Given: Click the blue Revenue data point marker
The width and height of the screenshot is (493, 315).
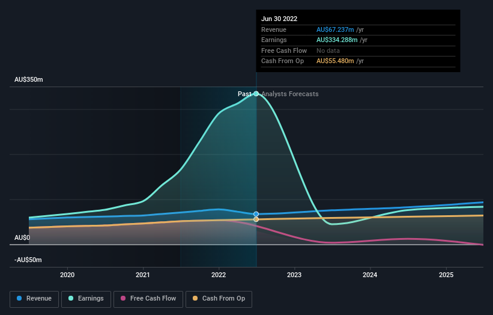Looking at the screenshot, I should tap(256, 214).
